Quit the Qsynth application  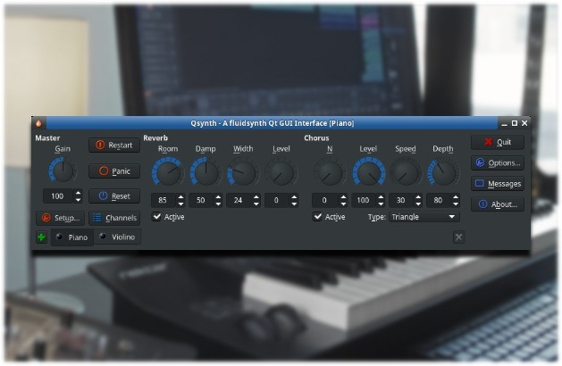[x=498, y=142]
